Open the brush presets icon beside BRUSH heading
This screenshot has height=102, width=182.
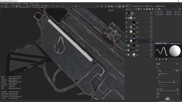(x=177, y=64)
